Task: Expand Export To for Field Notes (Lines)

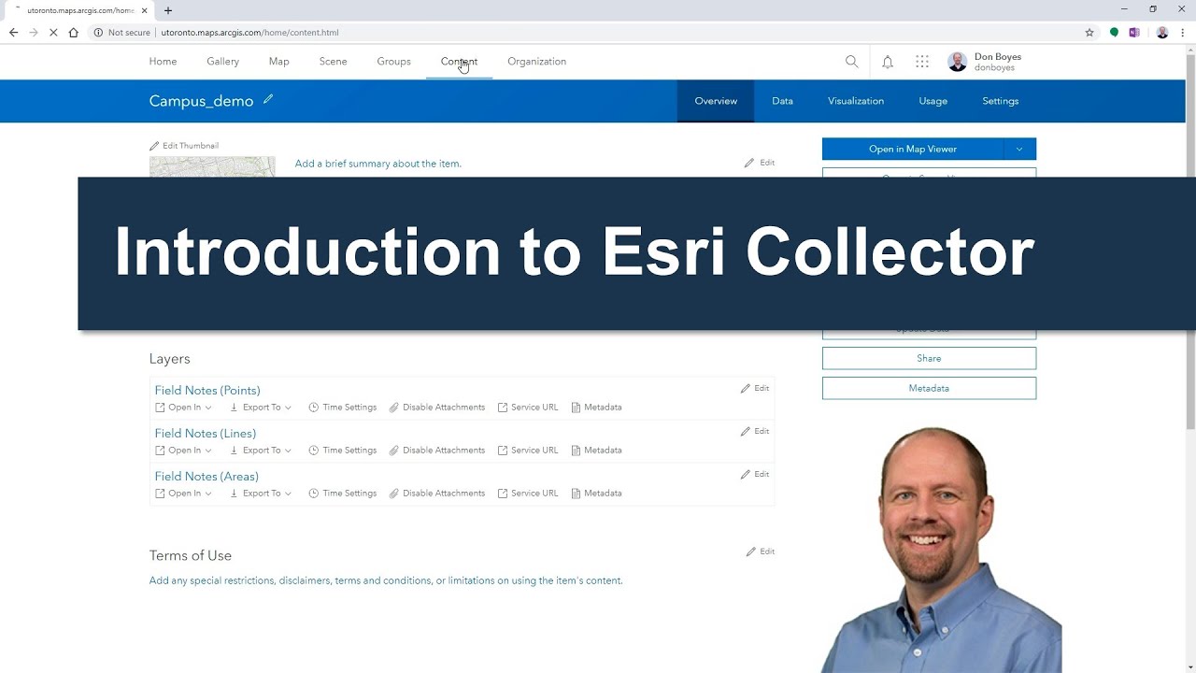Action: click(260, 451)
